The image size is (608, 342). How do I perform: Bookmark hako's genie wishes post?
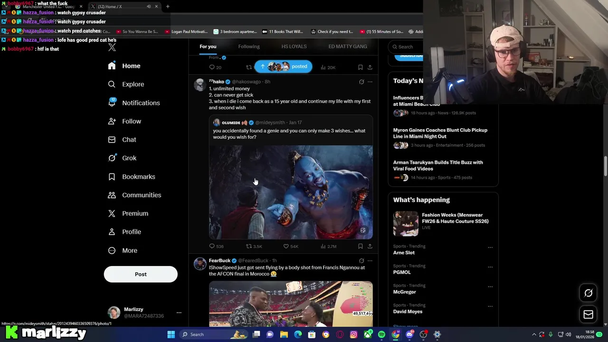[x=360, y=246]
